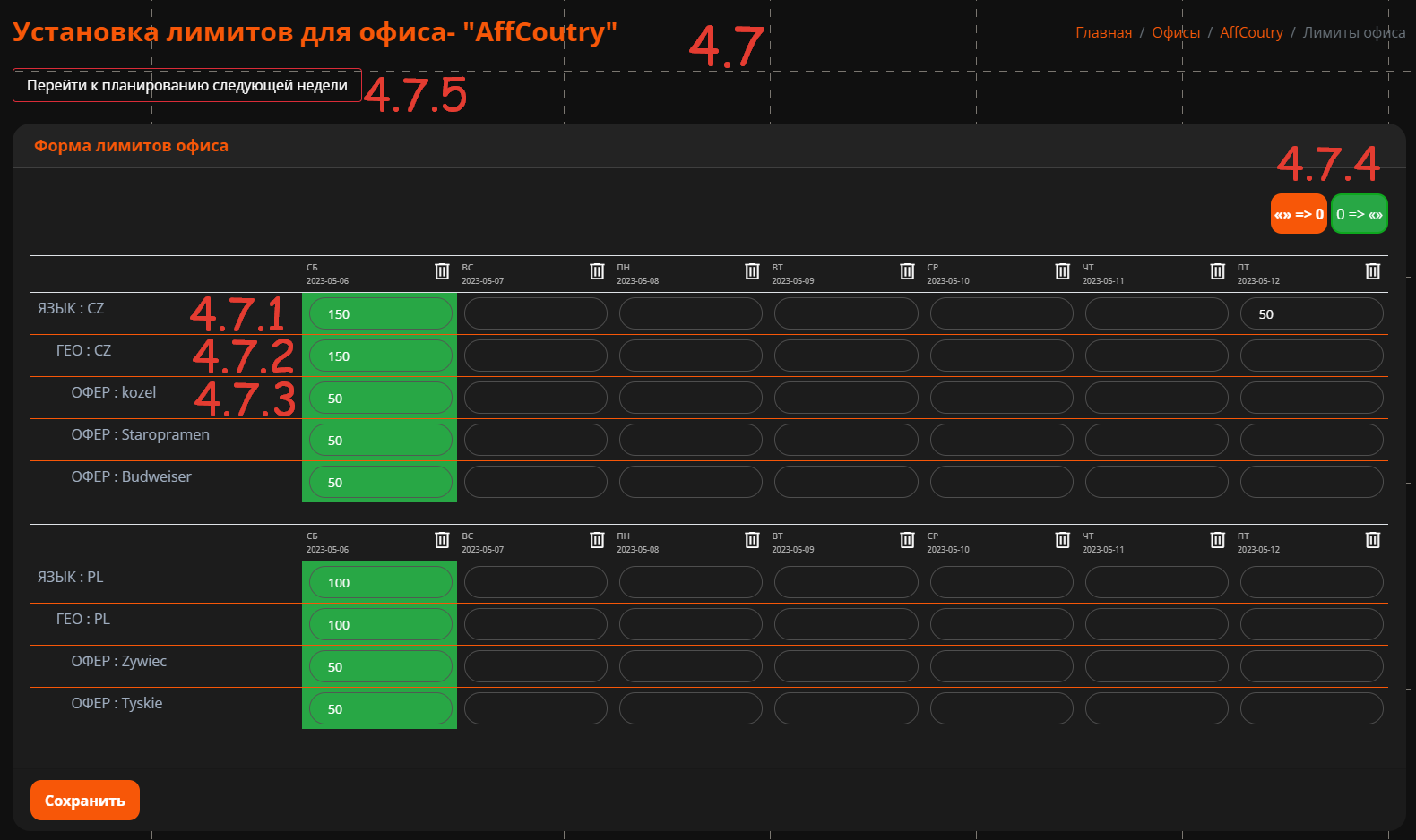
Task: Click ЯЗЫК : CZ Friday field with 50
Action: (x=1312, y=313)
